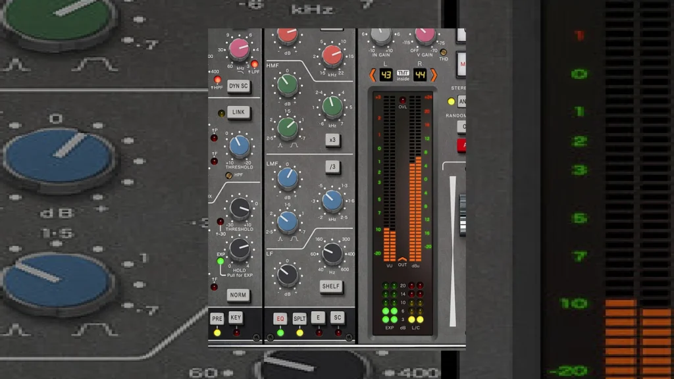This screenshot has width=674, height=379.
Task: Click the NORM button
Action: (x=238, y=295)
